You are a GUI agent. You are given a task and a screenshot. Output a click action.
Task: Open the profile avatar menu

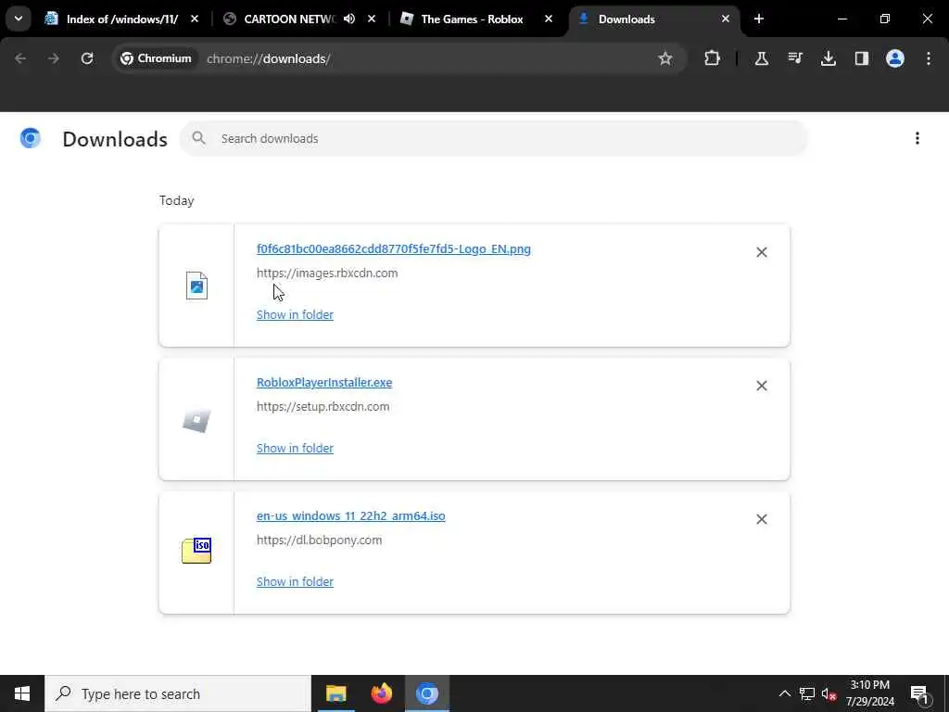[894, 58]
